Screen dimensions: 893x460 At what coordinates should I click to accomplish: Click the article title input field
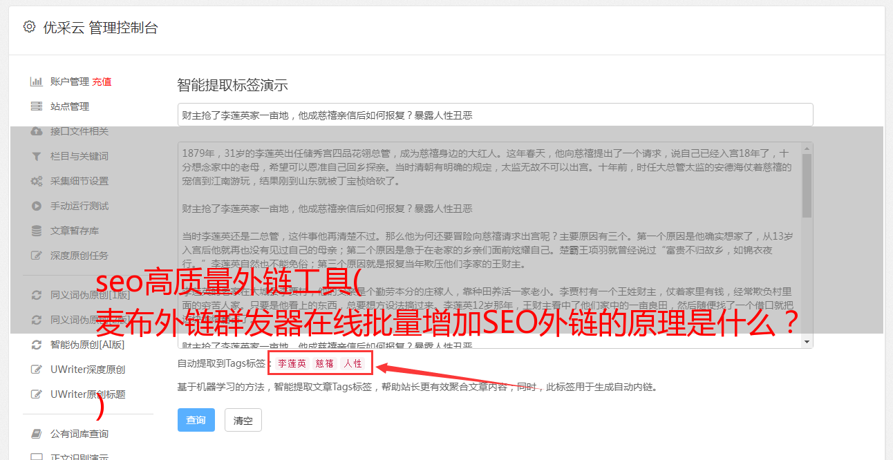click(495, 115)
